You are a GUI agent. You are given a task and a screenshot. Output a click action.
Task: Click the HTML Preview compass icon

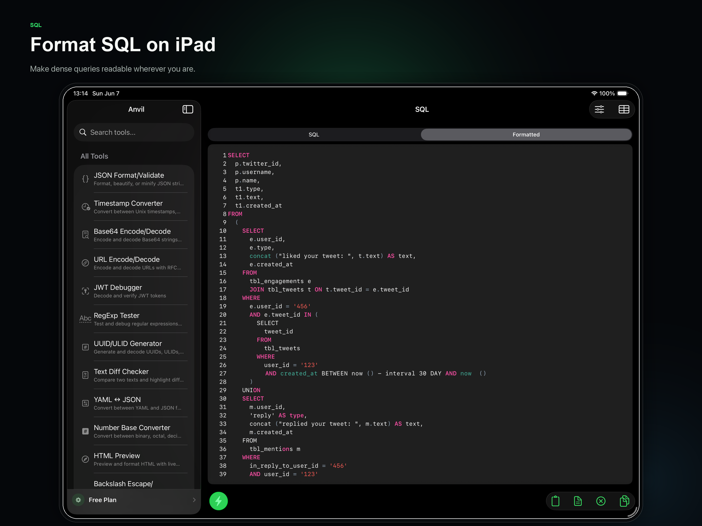(85, 459)
